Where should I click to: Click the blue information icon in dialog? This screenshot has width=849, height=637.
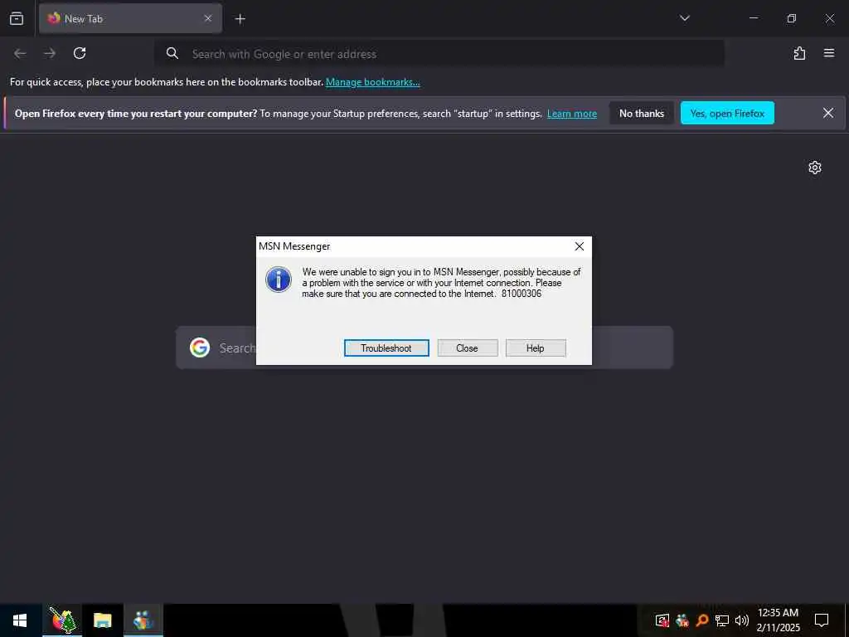279,280
